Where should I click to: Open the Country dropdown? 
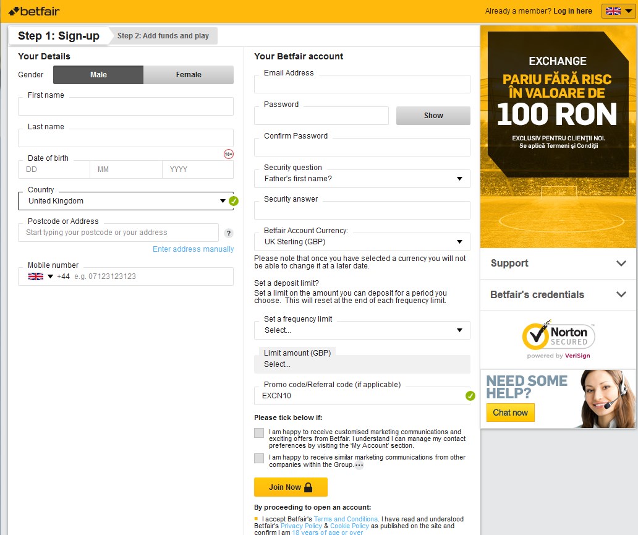[125, 201]
